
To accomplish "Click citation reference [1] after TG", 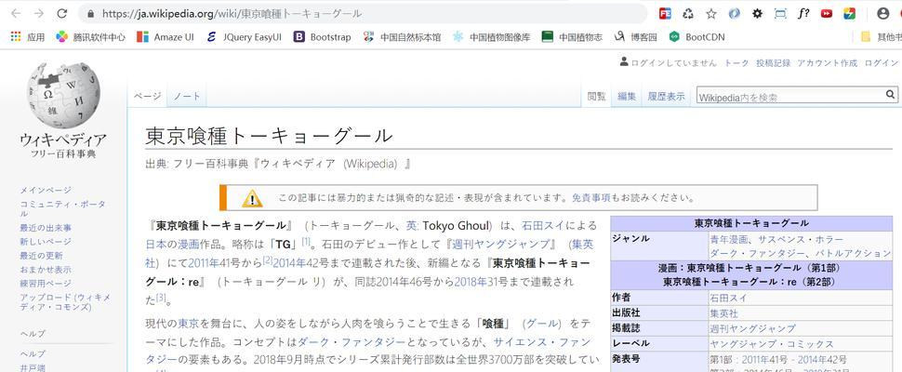I will (306, 241).
